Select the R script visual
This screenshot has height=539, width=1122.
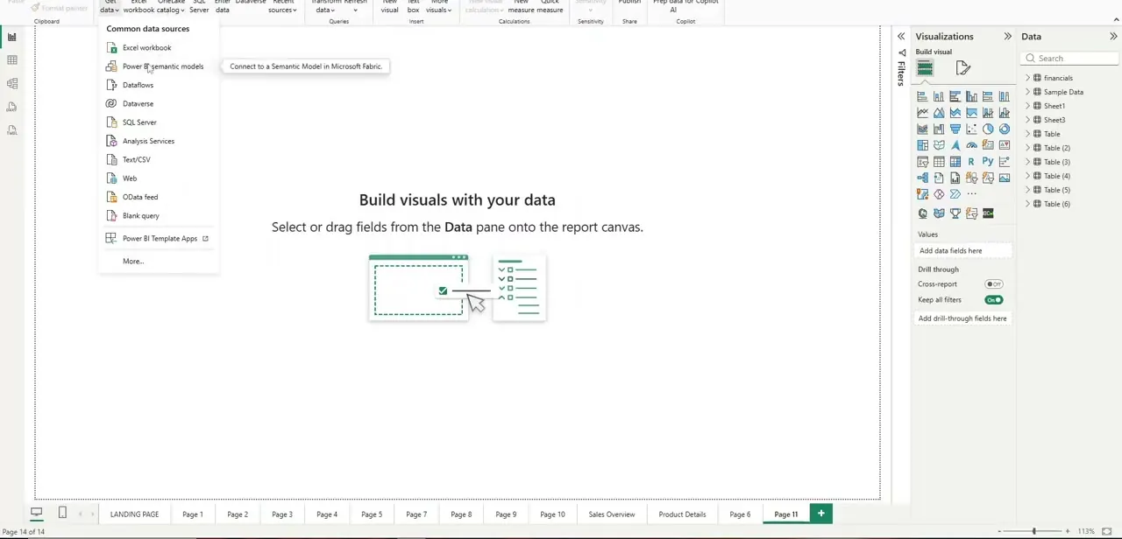click(x=971, y=162)
